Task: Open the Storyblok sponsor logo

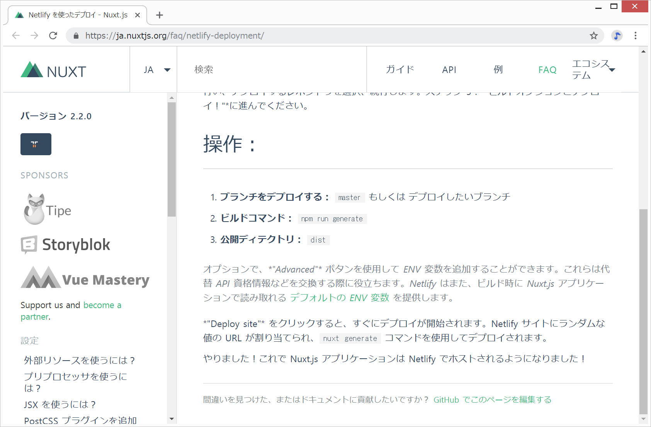Action: [66, 244]
